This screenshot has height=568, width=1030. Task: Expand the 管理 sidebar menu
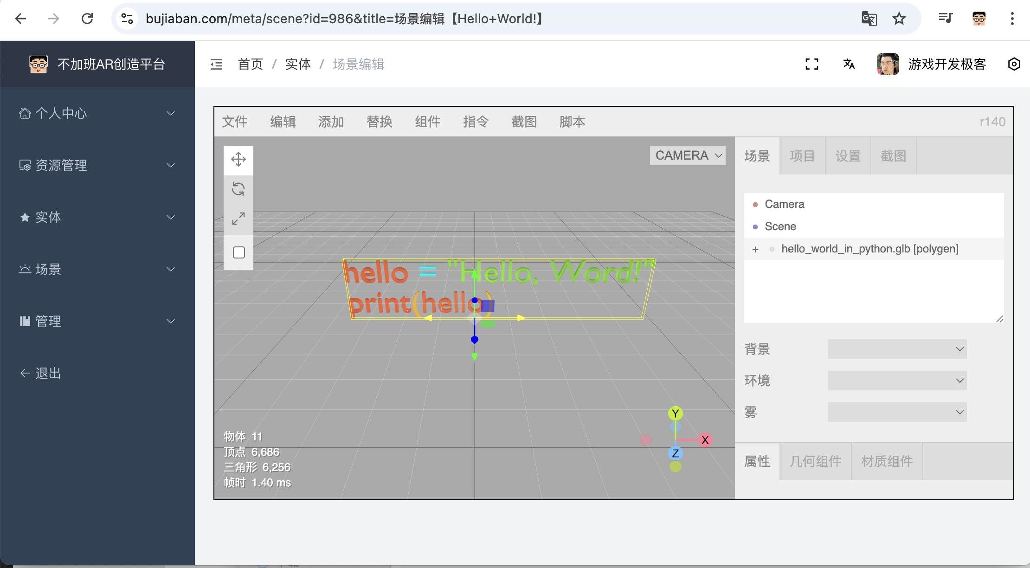97,321
